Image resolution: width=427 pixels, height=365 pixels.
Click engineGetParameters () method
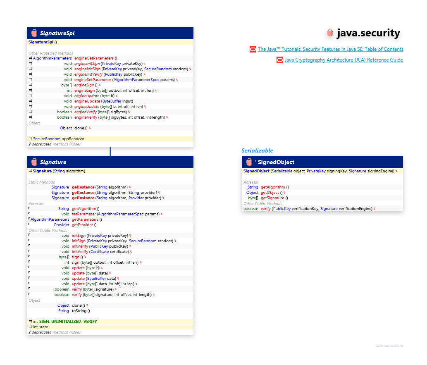(x=96, y=58)
